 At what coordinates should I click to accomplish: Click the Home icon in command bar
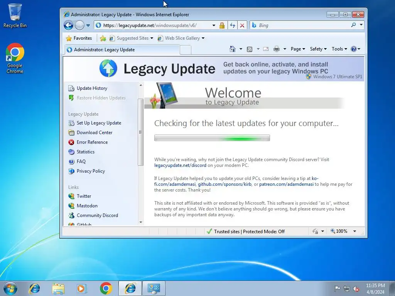click(233, 49)
